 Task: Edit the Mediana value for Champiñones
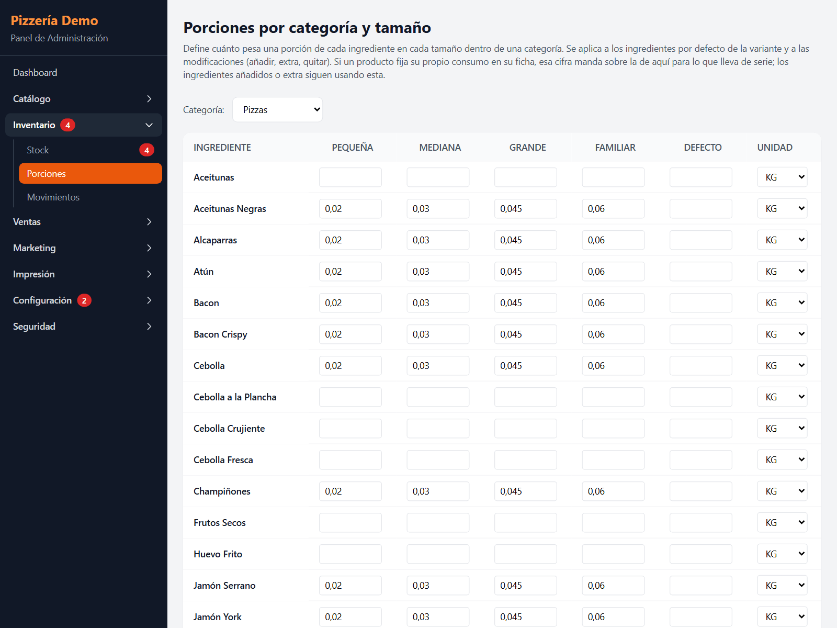point(438,491)
